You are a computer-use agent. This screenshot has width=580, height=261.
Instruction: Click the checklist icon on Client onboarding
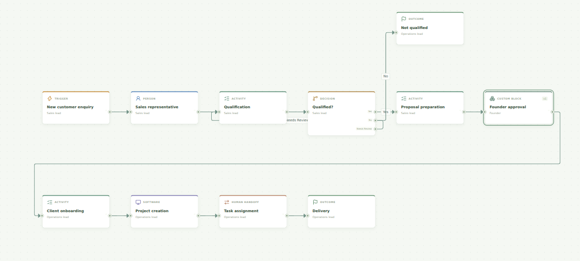click(49, 203)
